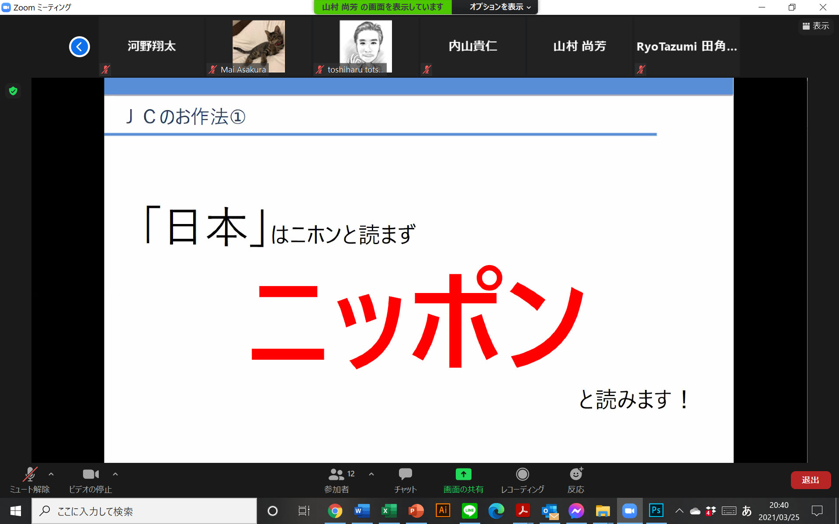Click the green encryption shield icon
The image size is (839, 524).
pyautogui.click(x=13, y=91)
